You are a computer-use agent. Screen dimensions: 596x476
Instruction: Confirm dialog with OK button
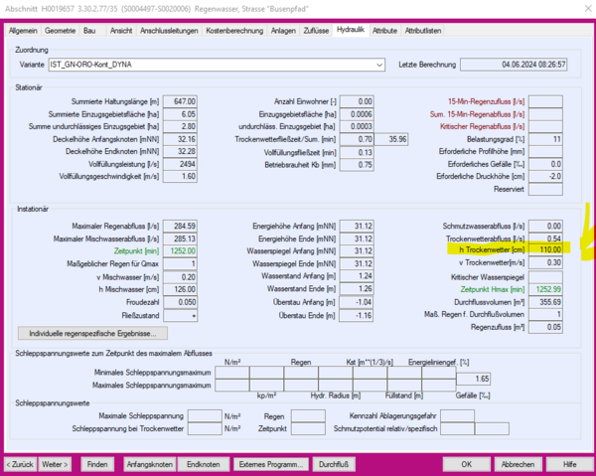[x=465, y=464]
